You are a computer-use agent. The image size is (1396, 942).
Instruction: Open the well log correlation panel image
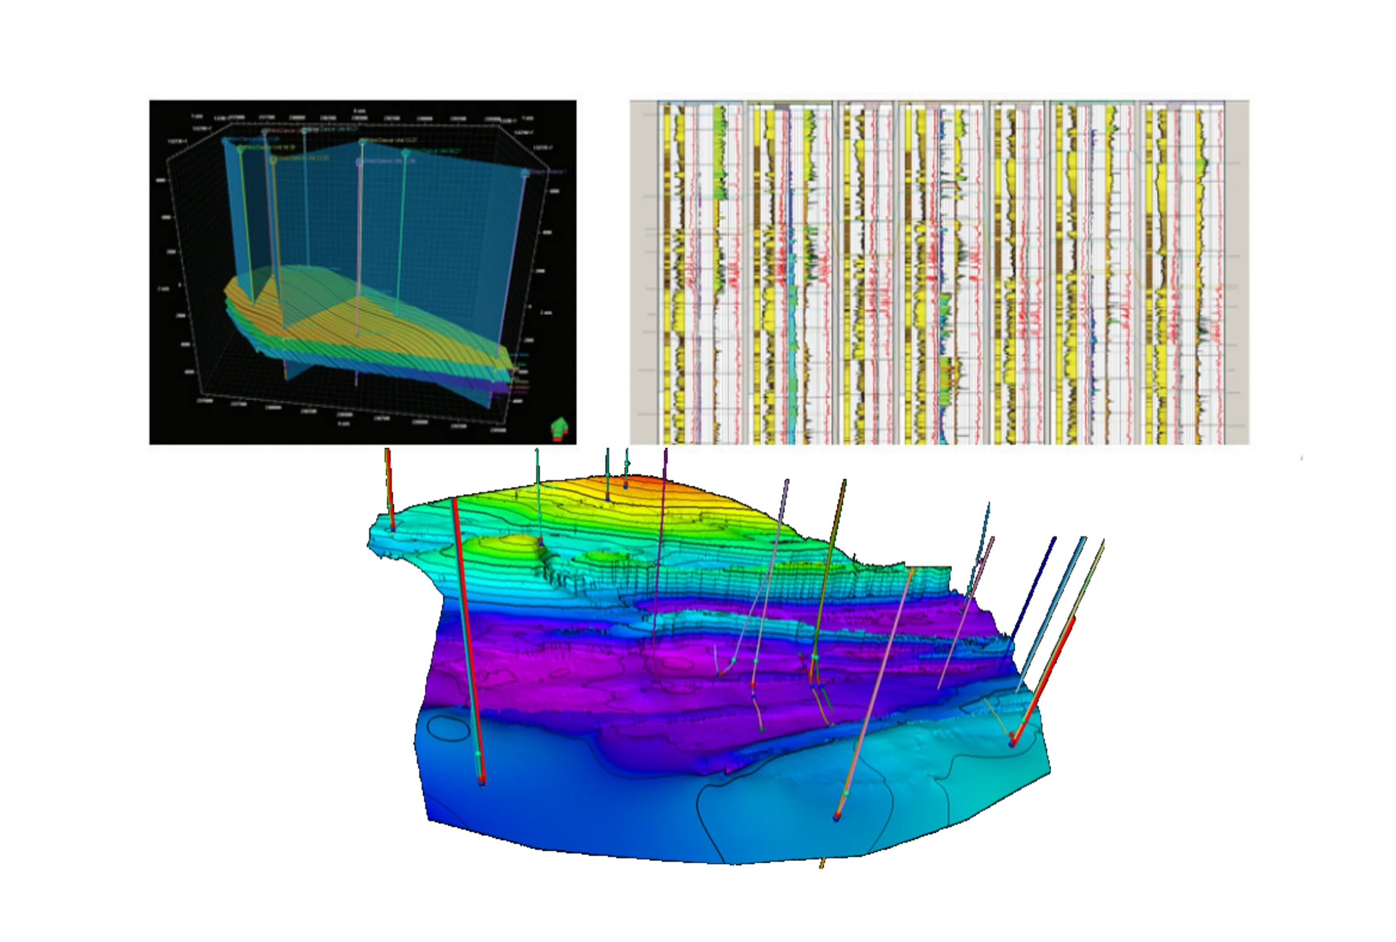tap(939, 272)
